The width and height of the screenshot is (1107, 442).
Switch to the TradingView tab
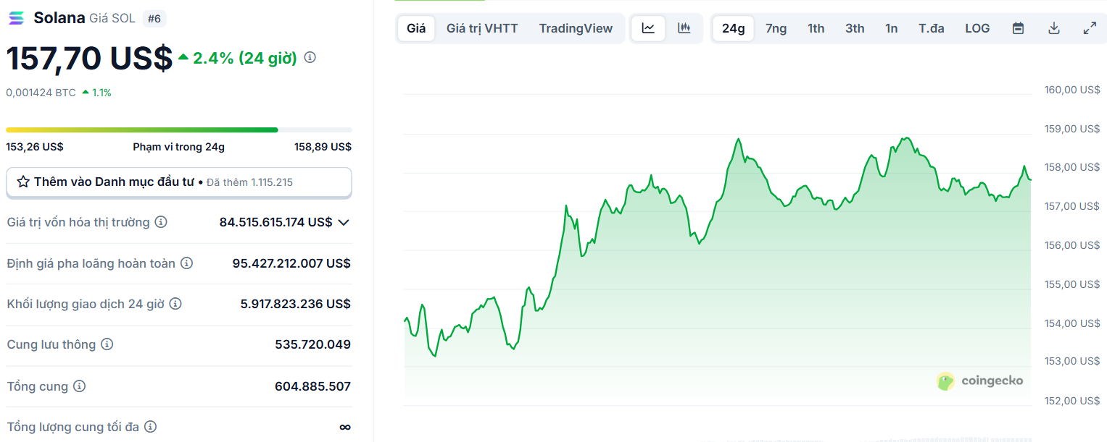(x=576, y=28)
